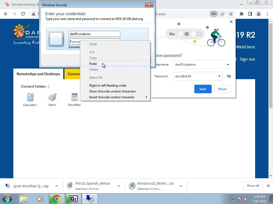Screen dimensions: 273x204
Task: Expand the Password dropdown in save password
Action: (x=219, y=76)
